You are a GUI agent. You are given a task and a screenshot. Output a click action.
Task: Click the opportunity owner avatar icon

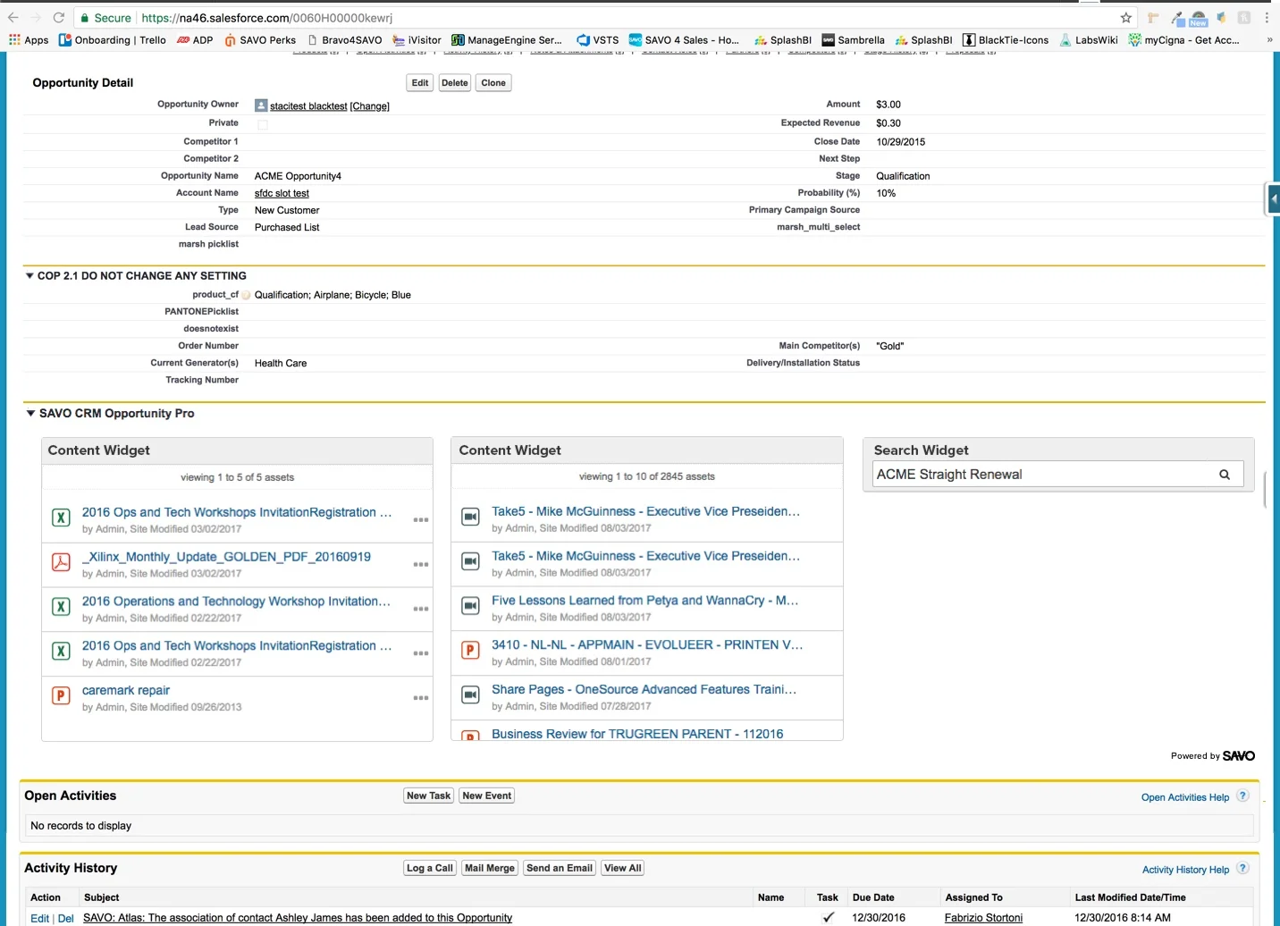pyautogui.click(x=261, y=105)
